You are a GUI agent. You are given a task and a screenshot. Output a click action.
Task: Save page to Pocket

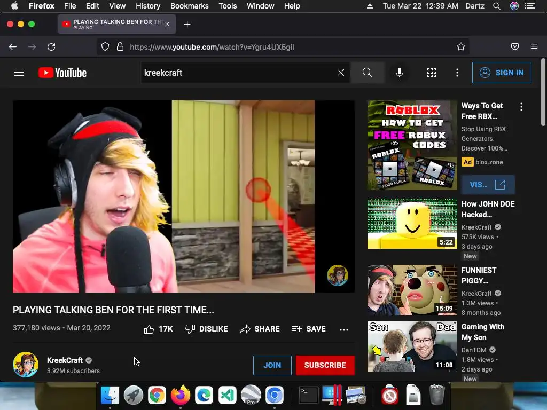(515, 47)
